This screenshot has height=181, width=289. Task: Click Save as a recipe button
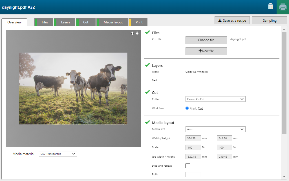tap(232, 20)
